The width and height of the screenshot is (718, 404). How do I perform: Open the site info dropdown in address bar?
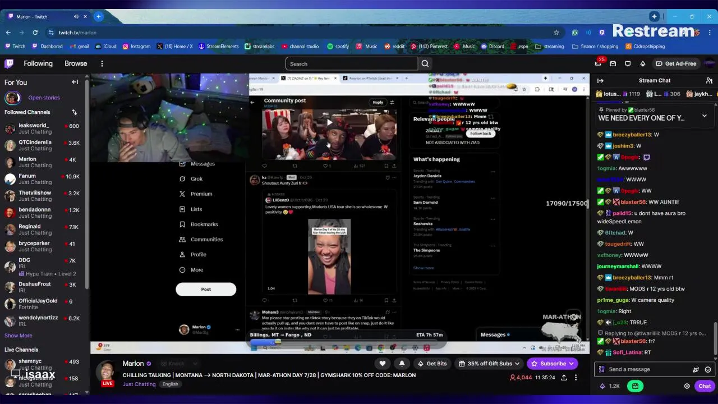51,33
